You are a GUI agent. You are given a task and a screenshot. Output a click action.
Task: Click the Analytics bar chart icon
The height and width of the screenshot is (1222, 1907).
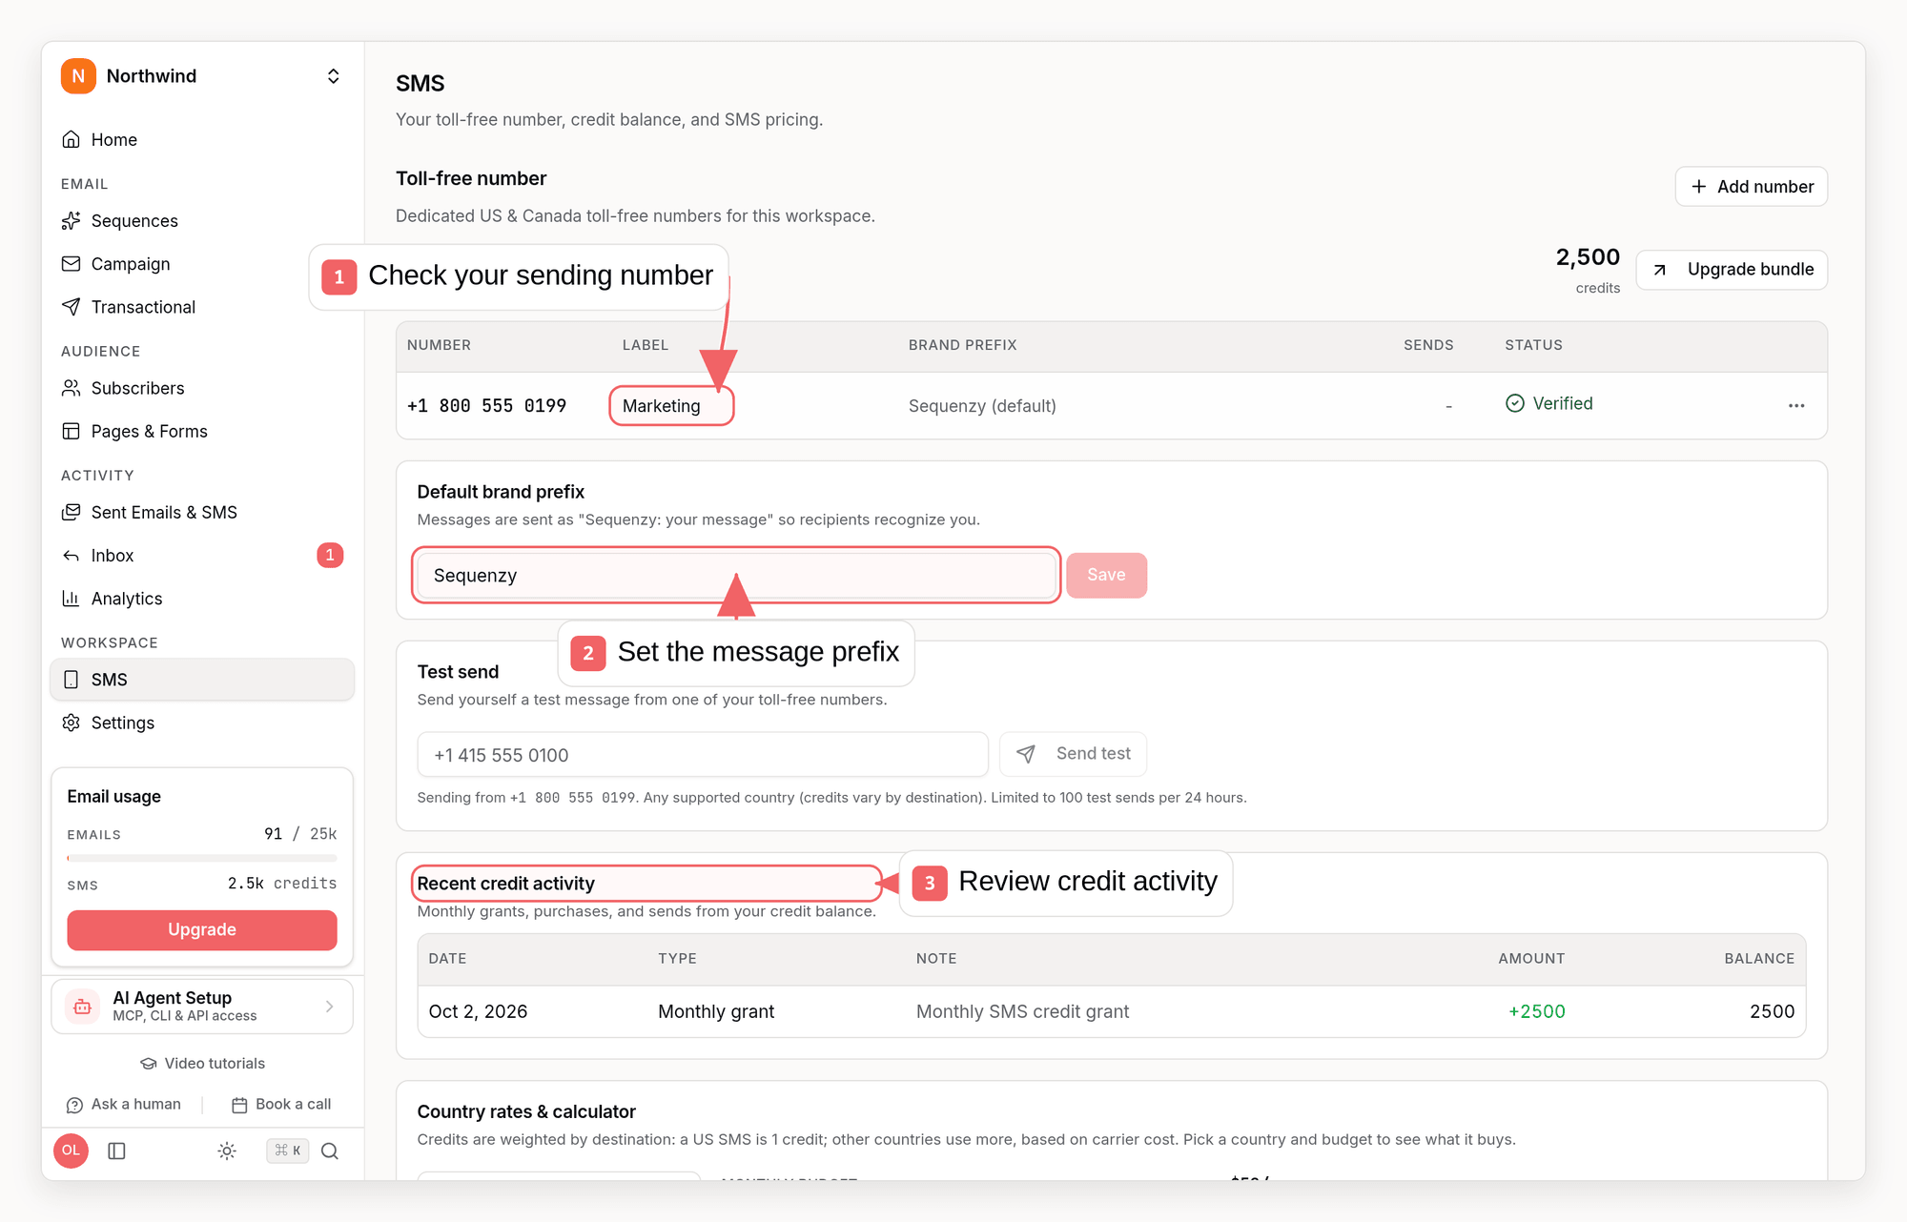point(71,599)
